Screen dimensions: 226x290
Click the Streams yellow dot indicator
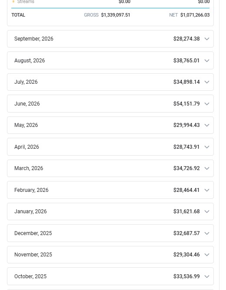point(13,2)
